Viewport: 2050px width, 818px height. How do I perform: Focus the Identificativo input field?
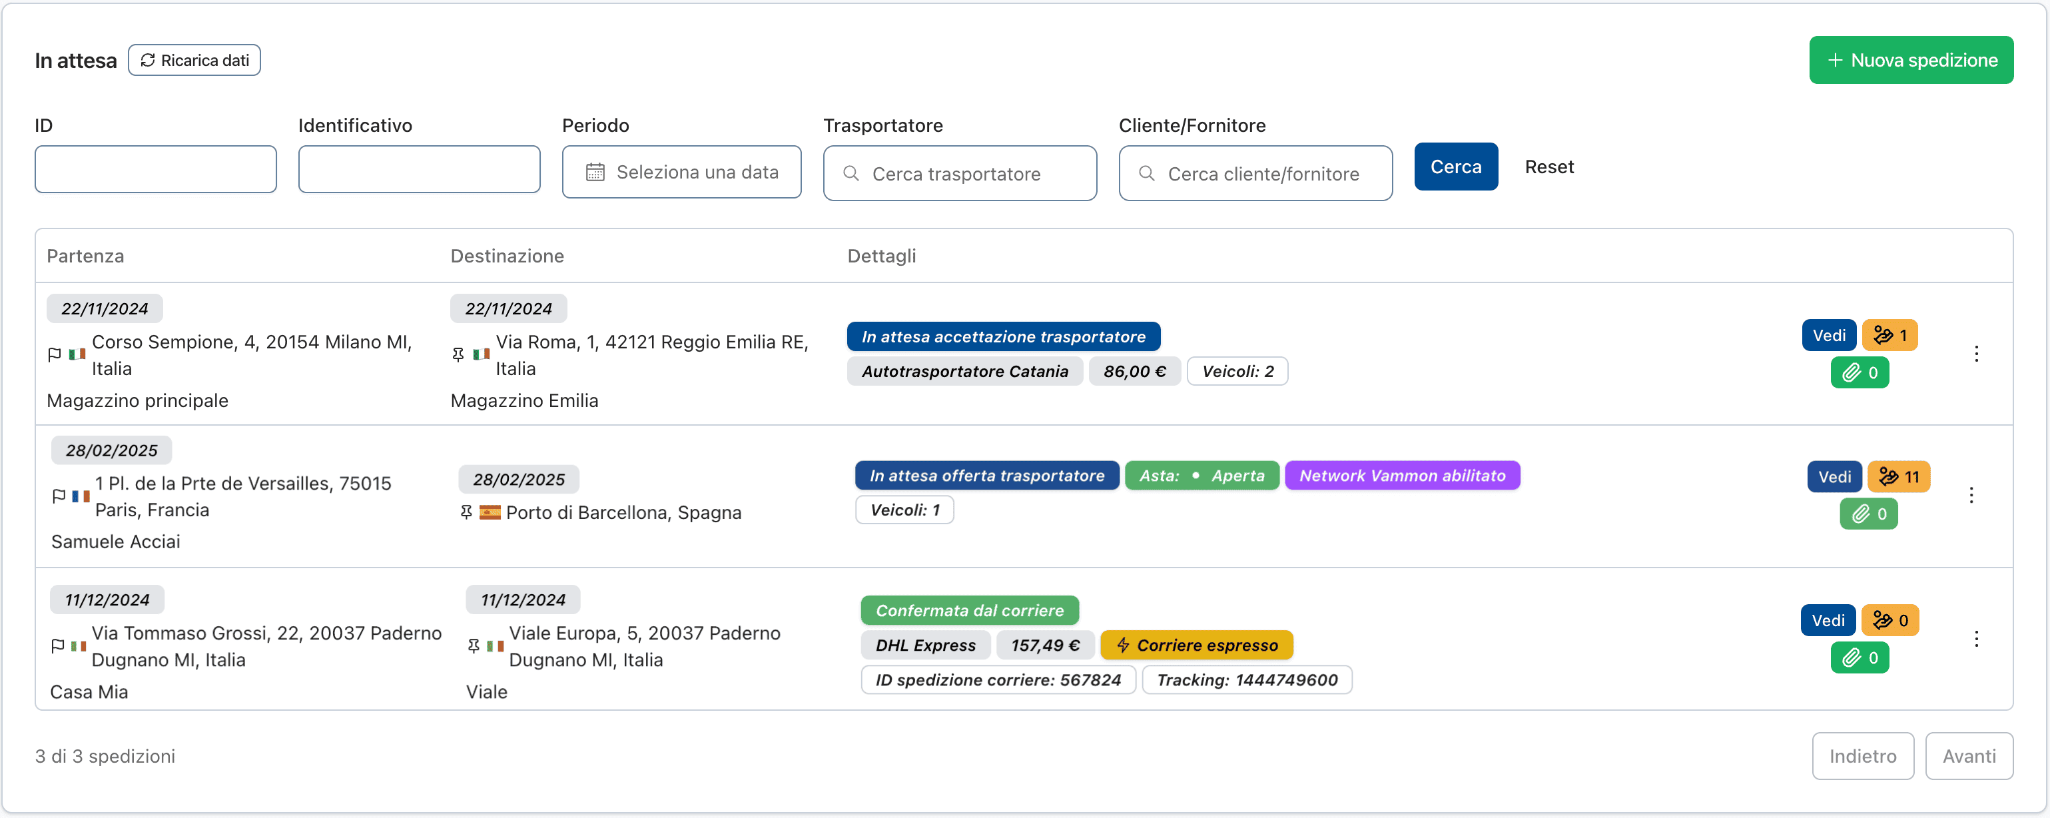[x=419, y=169]
